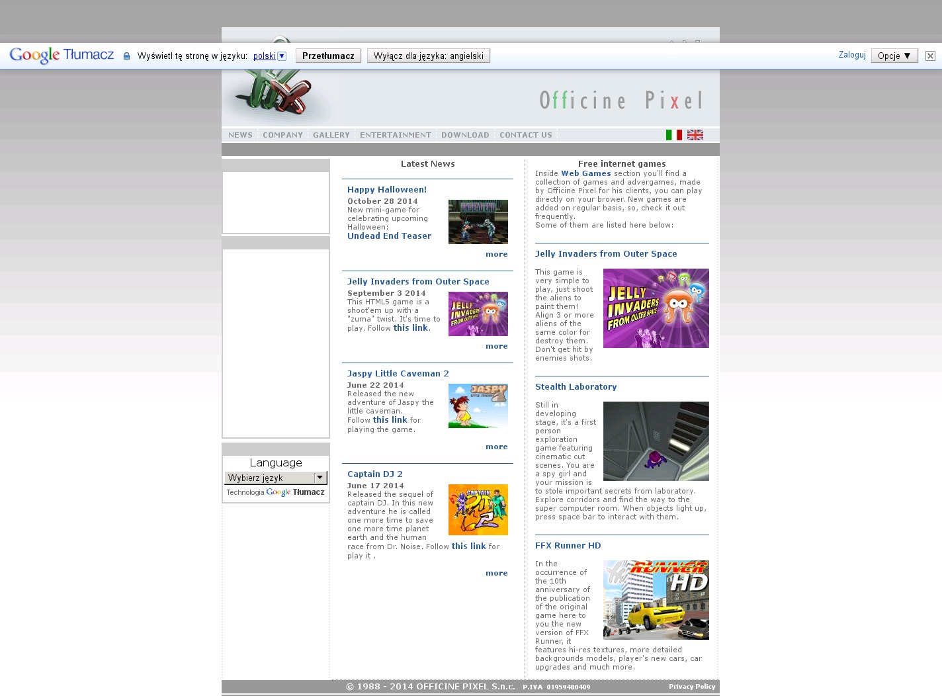Viewport: 942px width, 696px height.
Task: Open the GALLERY menu item
Action: 331,135
